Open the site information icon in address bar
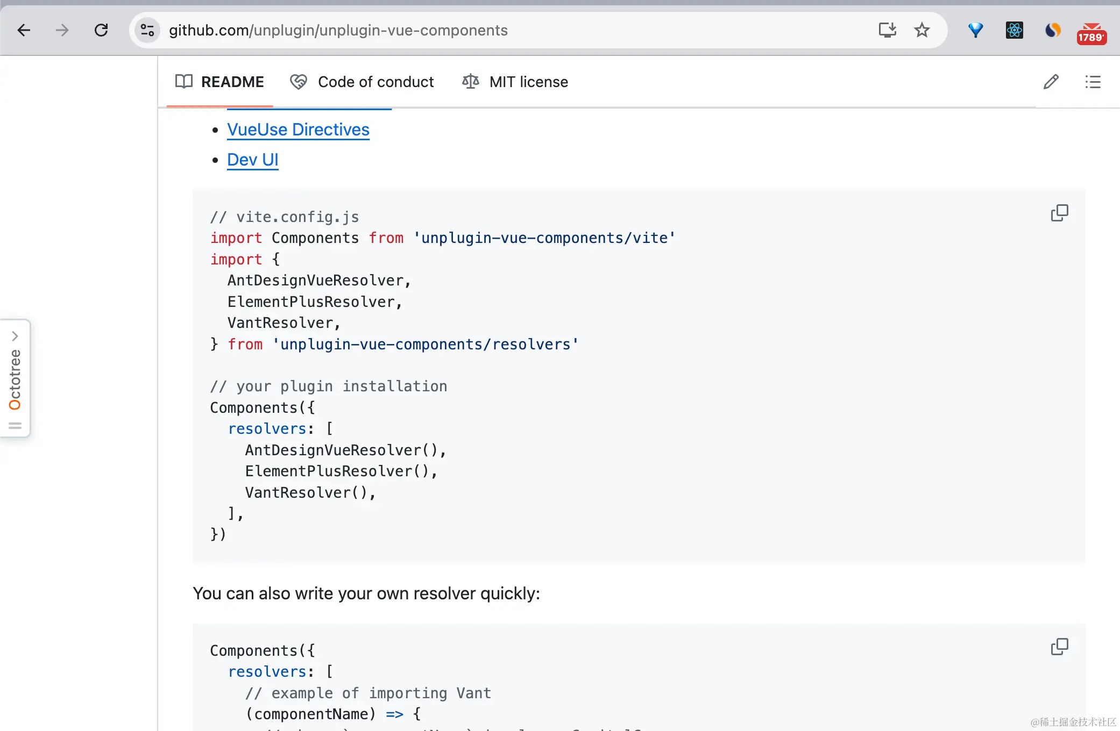The height and width of the screenshot is (731, 1120). coord(147,30)
